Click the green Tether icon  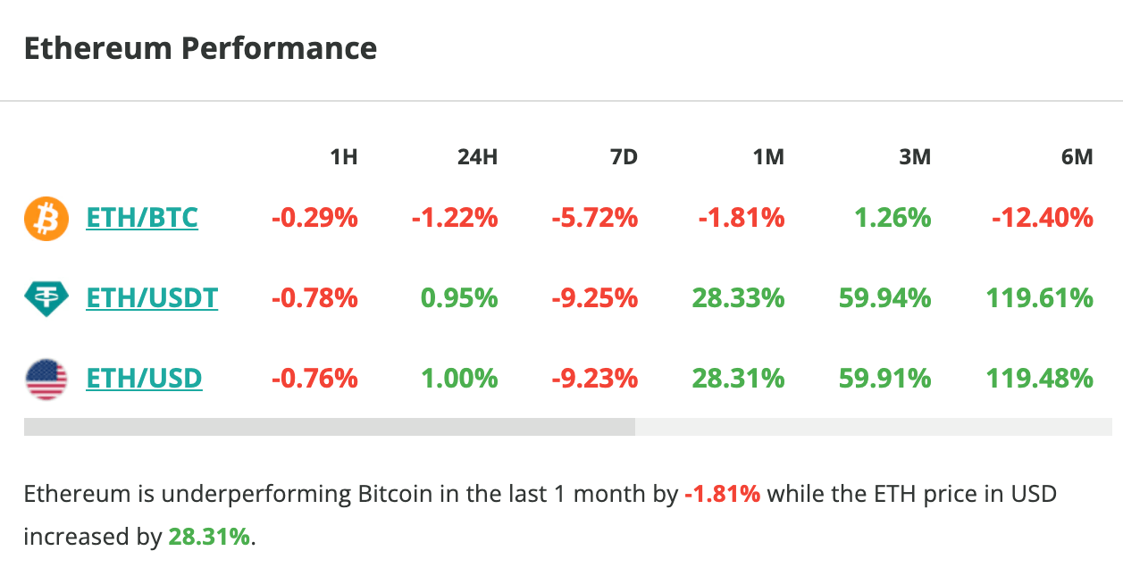46,298
